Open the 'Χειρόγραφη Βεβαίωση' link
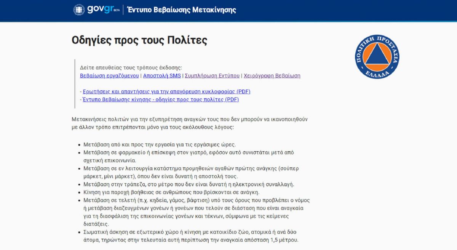Viewport: 457px width, 250px height. point(272,75)
